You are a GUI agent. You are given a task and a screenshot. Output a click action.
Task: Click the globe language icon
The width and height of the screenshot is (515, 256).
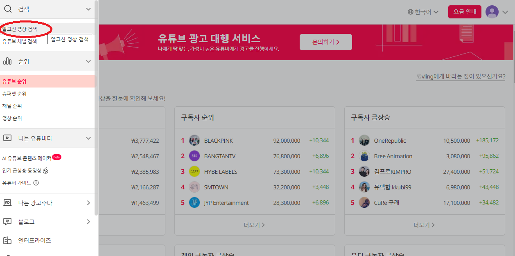click(x=411, y=12)
